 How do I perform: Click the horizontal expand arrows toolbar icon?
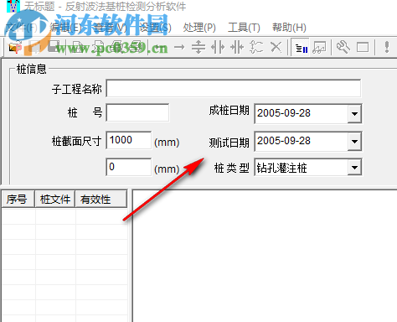(218, 47)
